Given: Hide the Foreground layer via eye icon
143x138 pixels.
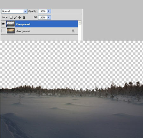Looking at the screenshot, I should coord(3,24).
